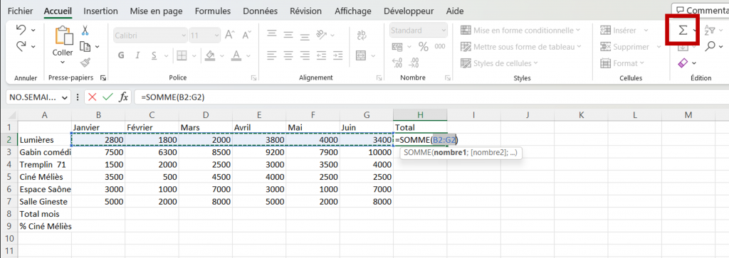
Task: Open the Fichier menu
Action: (x=21, y=11)
